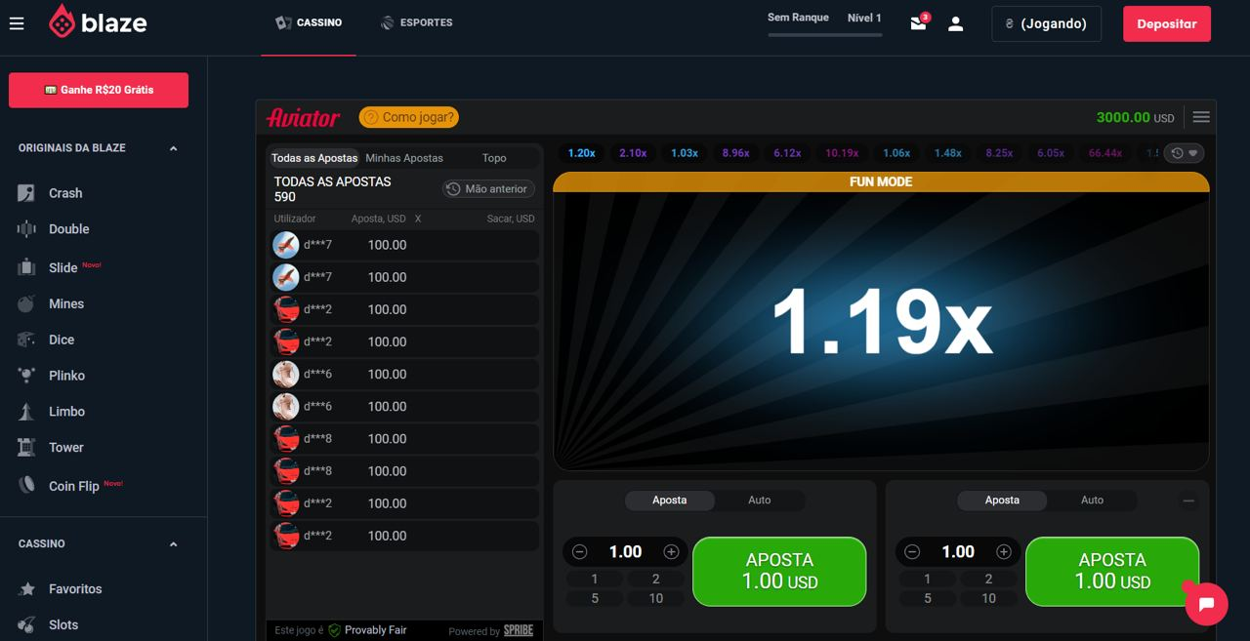Show the Mão anterior bets
The height and width of the screenshot is (641, 1250).
[488, 189]
